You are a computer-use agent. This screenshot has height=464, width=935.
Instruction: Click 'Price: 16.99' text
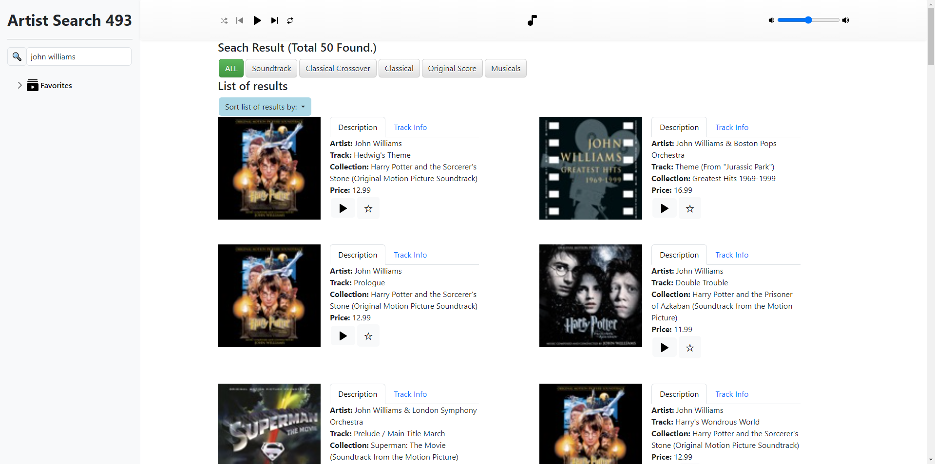point(672,190)
